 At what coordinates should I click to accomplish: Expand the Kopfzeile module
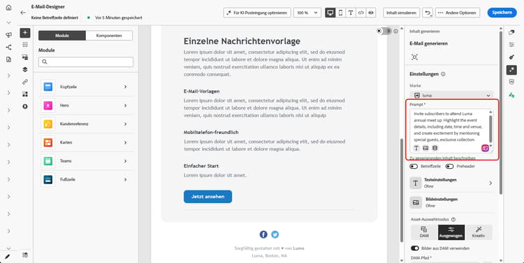tap(86, 87)
